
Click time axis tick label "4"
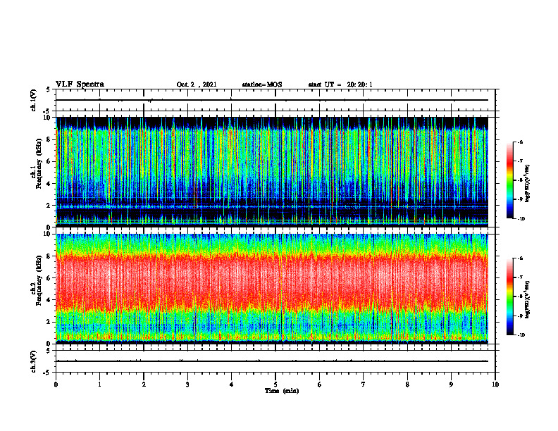[x=232, y=385]
